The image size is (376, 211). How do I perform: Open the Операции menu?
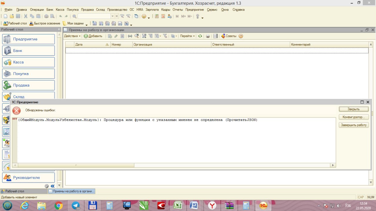click(37, 10)
